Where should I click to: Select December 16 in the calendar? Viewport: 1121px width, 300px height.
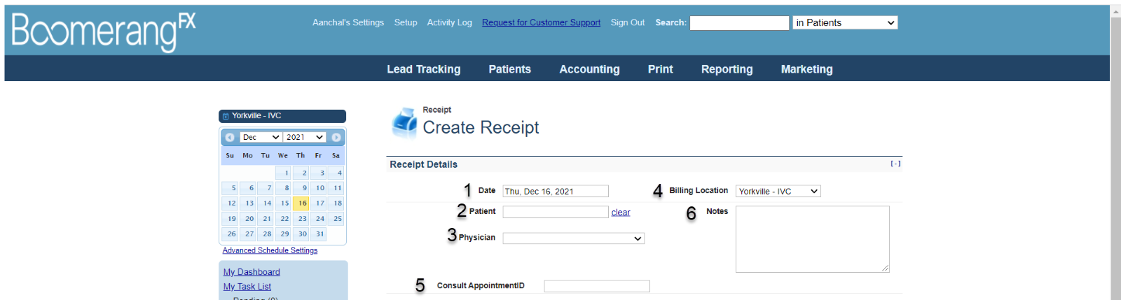[302, 203]
